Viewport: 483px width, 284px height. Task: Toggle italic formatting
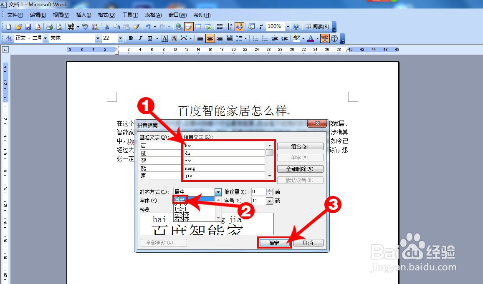[140, 38]
